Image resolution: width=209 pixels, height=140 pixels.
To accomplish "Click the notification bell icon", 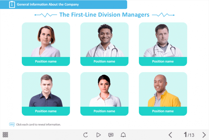I will point(123,135).
